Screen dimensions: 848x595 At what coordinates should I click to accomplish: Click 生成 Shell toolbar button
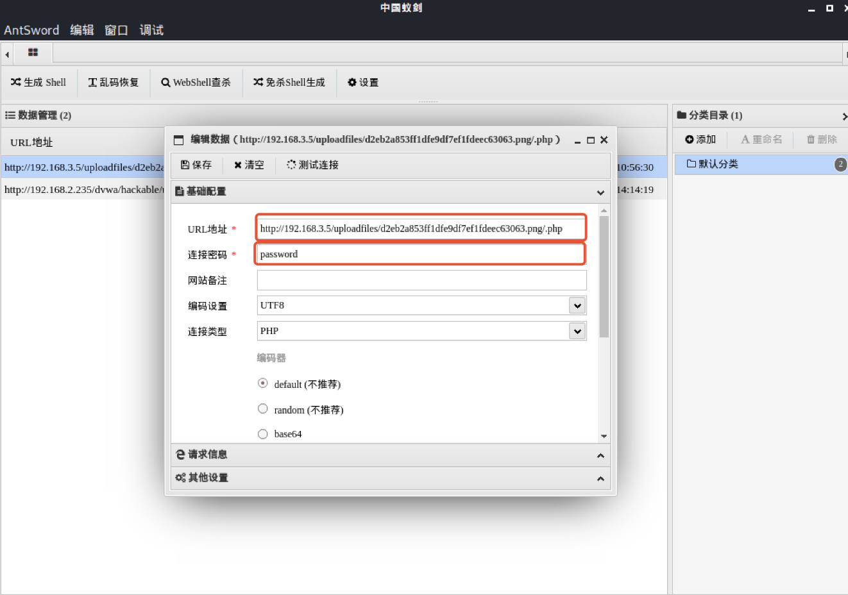(x=38, y=82)
